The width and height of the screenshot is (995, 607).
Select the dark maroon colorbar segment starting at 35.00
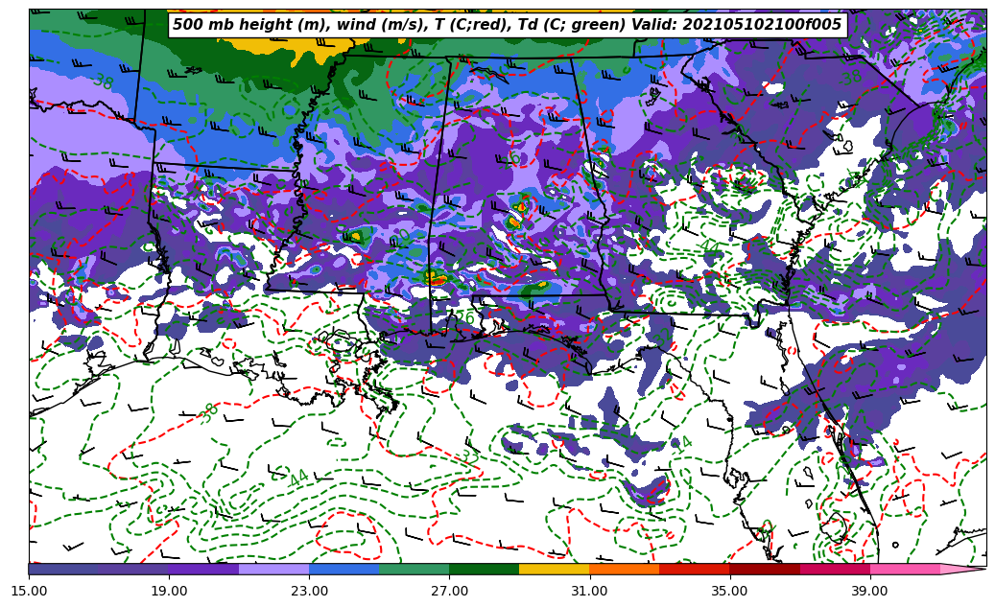point(765,569)
